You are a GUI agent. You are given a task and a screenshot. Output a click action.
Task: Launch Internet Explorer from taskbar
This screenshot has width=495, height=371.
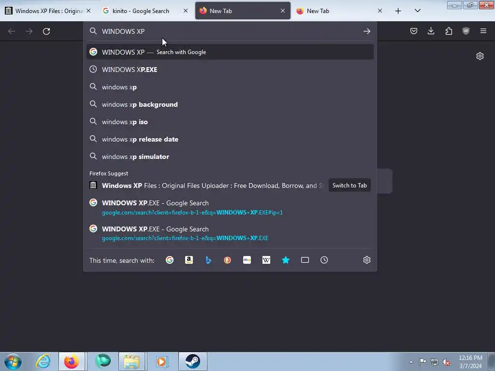43,361
